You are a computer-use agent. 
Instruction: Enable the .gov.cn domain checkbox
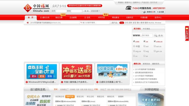(x=155, y=51)
